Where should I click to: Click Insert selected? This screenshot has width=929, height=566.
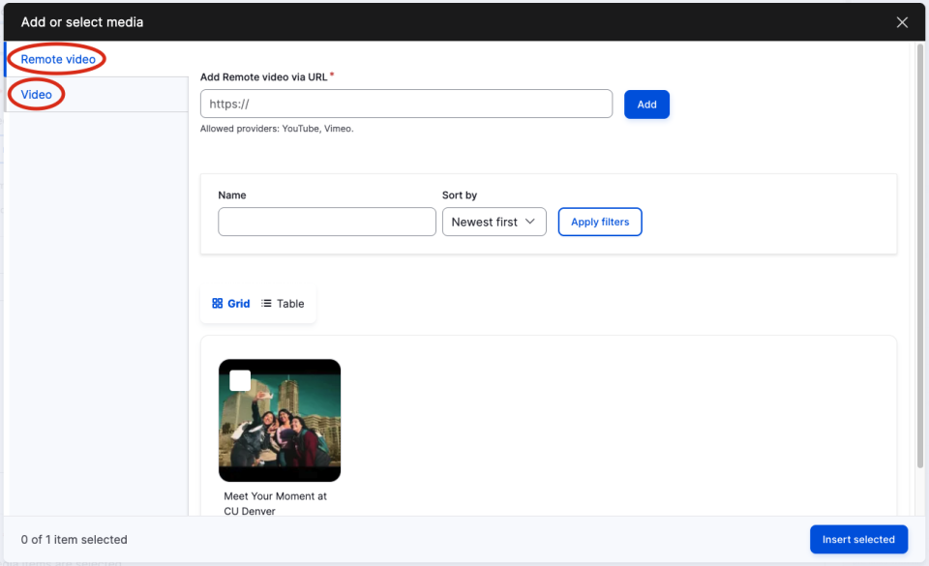pyautogui.click(x=858, y=539)
